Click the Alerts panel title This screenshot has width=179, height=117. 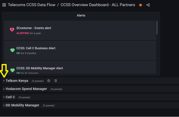81,15
